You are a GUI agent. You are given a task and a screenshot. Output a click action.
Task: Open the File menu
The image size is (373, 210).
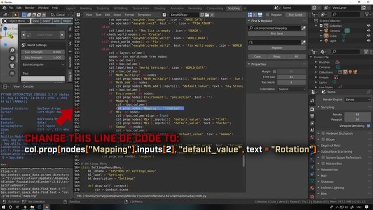click(x=10, y=8)
